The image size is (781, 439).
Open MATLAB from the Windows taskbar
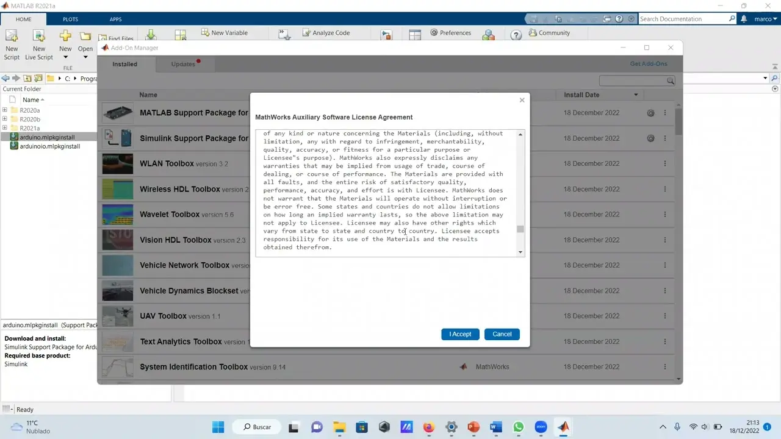coord(563,427)
